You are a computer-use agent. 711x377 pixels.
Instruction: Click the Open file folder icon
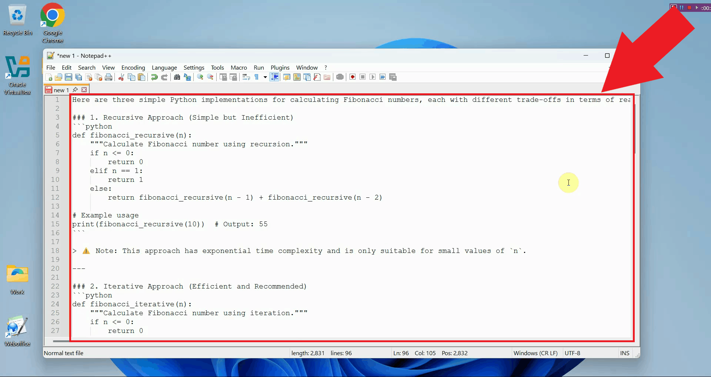tap(59, 77)
